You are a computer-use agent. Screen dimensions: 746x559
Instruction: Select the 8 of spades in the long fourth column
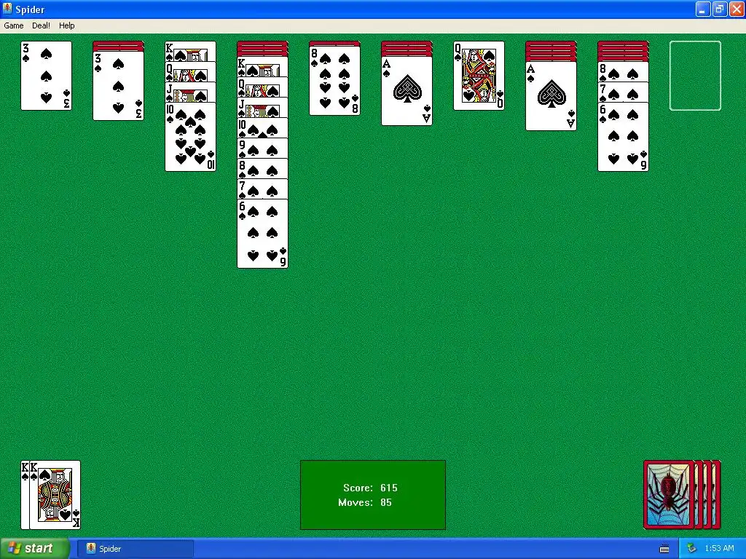tap(262, 168)
